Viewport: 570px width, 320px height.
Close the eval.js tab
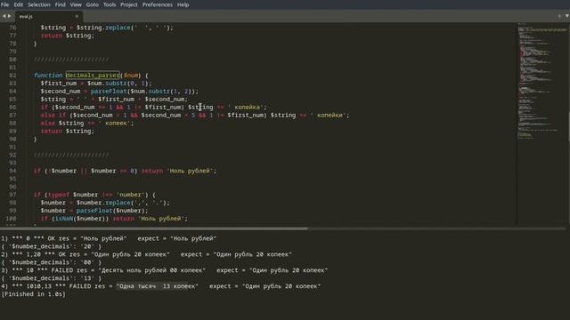77,16
